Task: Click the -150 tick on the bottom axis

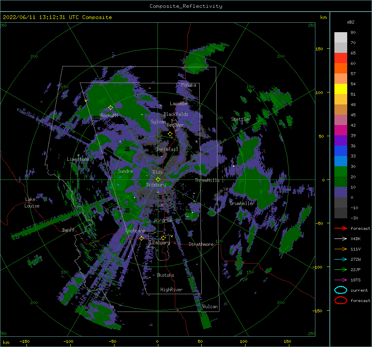Action: (x=24, y=341)
